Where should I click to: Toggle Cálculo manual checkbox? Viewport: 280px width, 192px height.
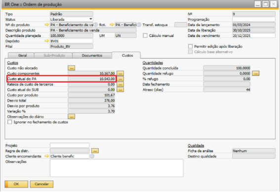pos(145,35)
